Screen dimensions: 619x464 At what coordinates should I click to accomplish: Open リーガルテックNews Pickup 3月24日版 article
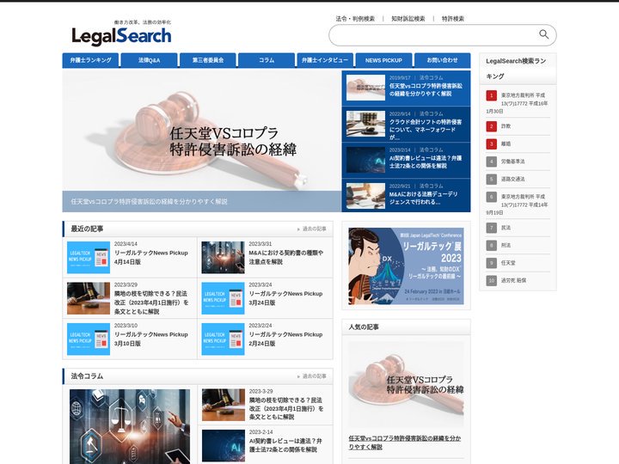point(285,298)
